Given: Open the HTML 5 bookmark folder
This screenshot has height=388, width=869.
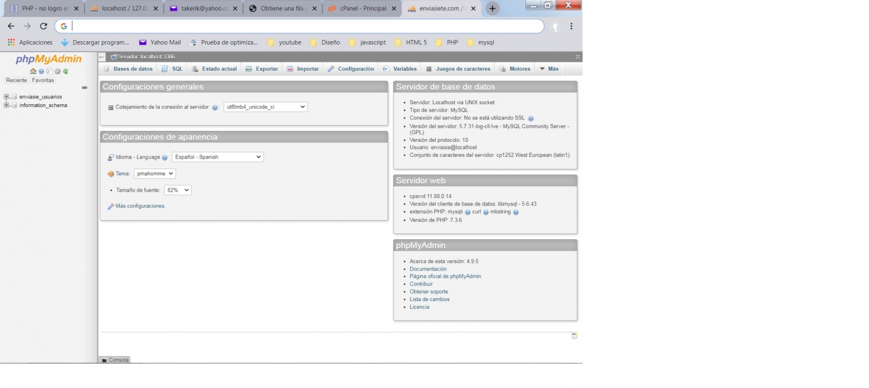Looking at the screenshot, I should coord(410,42).
